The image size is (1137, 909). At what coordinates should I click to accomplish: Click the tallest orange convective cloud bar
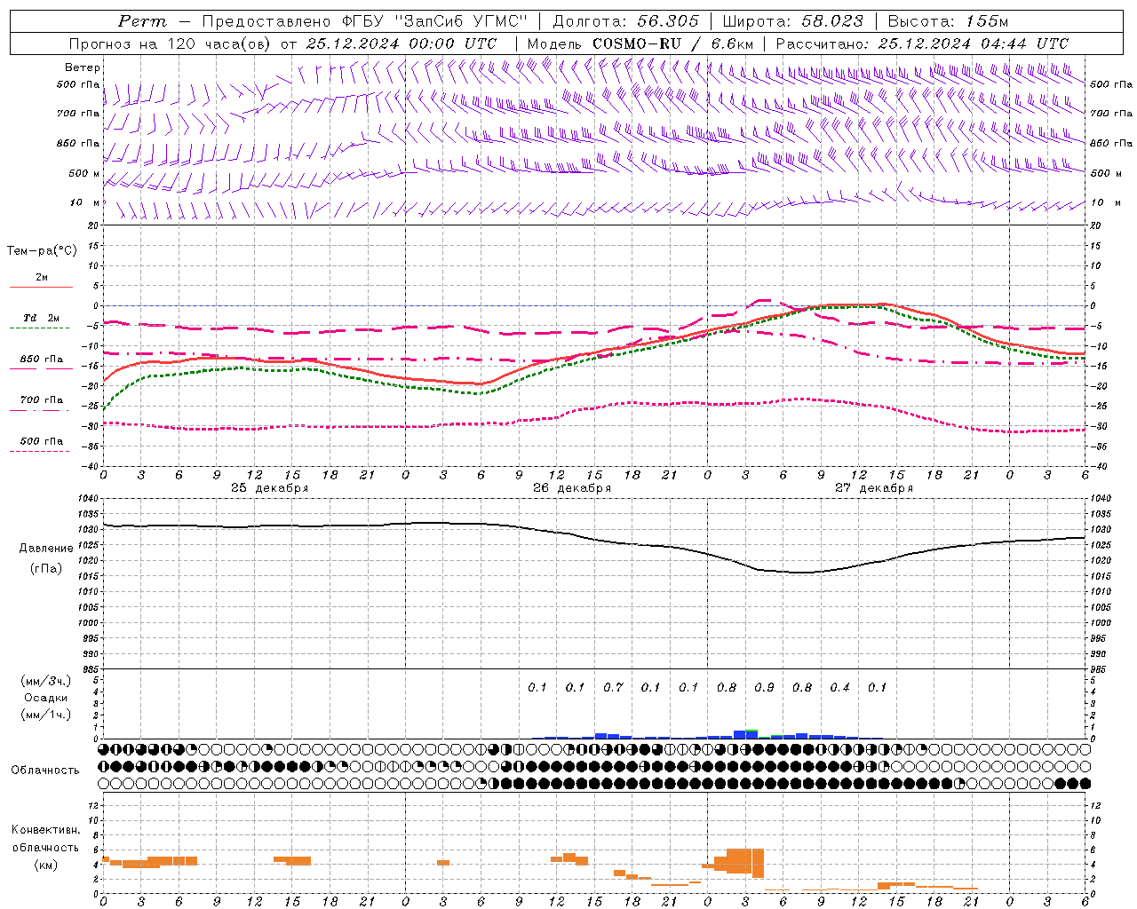pos(757,864)
